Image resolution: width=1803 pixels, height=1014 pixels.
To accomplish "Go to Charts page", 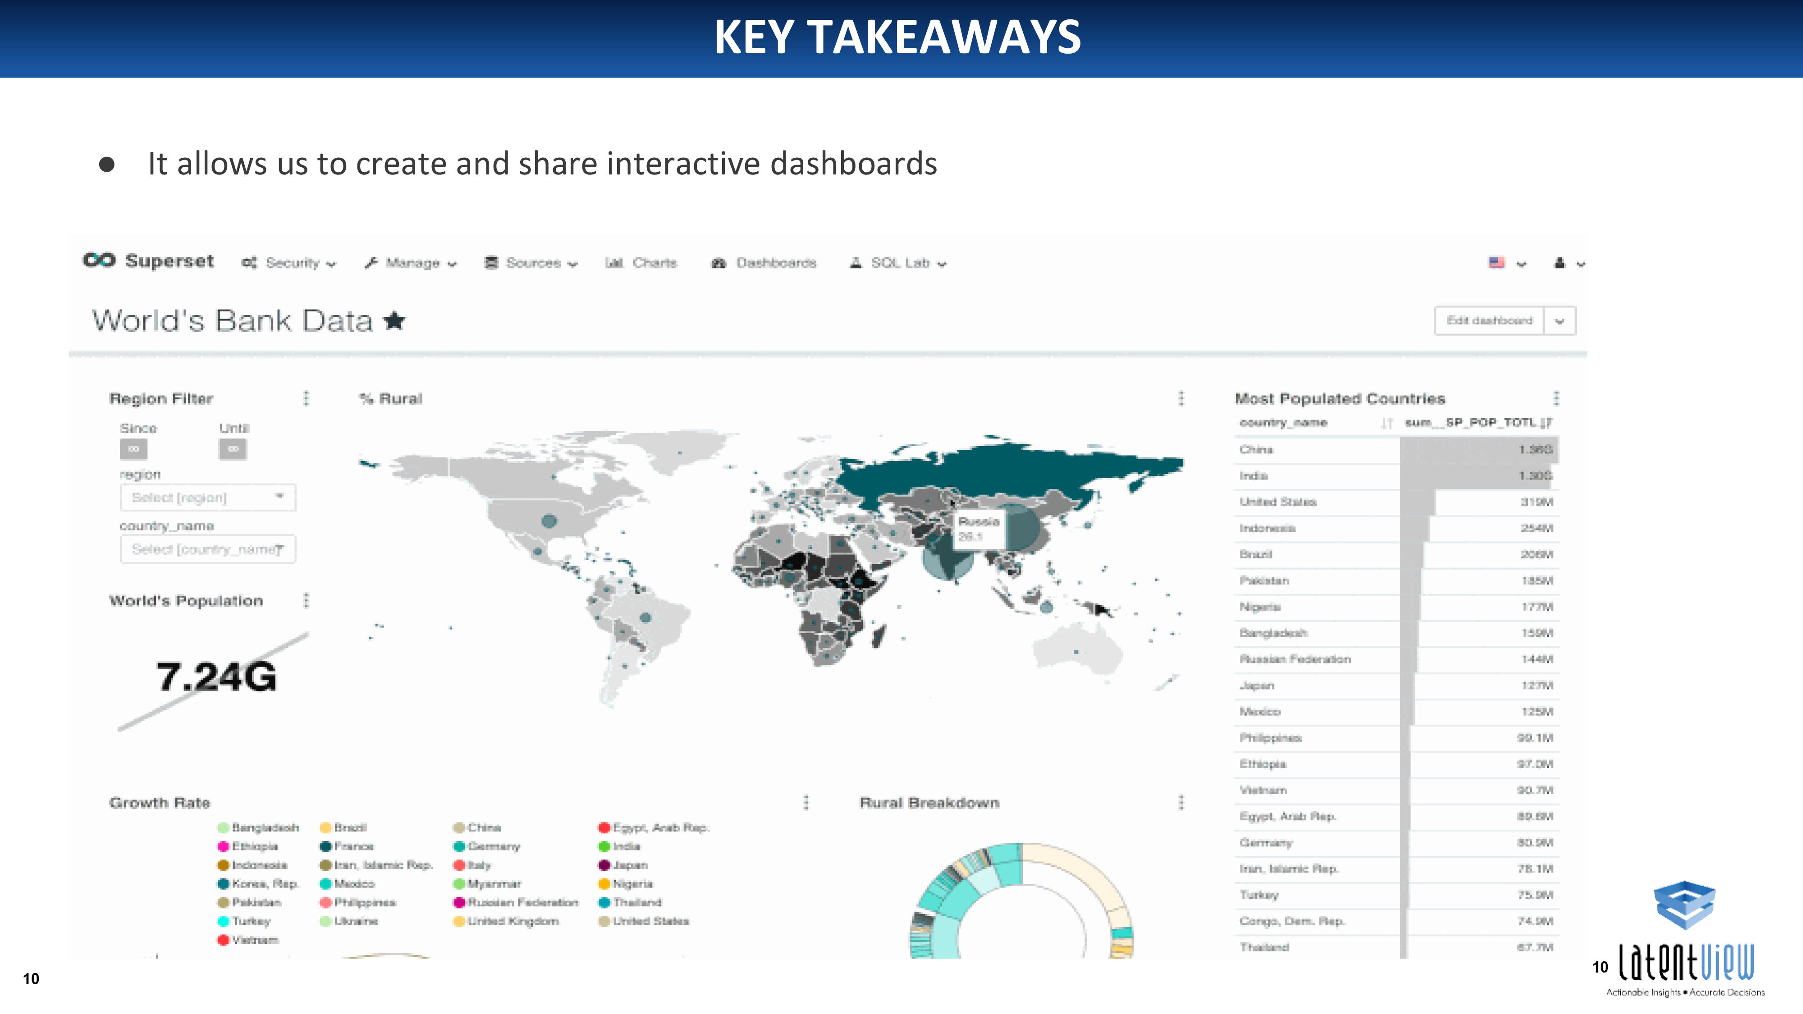I will pos(641,263).
